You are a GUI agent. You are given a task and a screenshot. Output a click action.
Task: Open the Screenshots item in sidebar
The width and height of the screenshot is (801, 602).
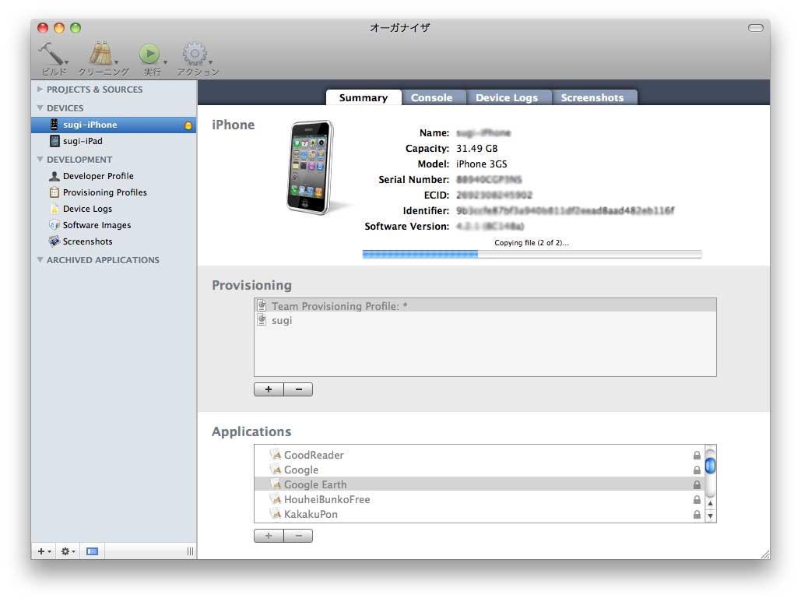(x=87, y=241)
